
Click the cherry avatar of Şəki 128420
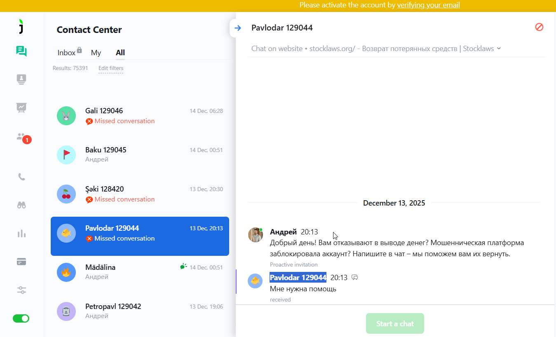point(66,194)
